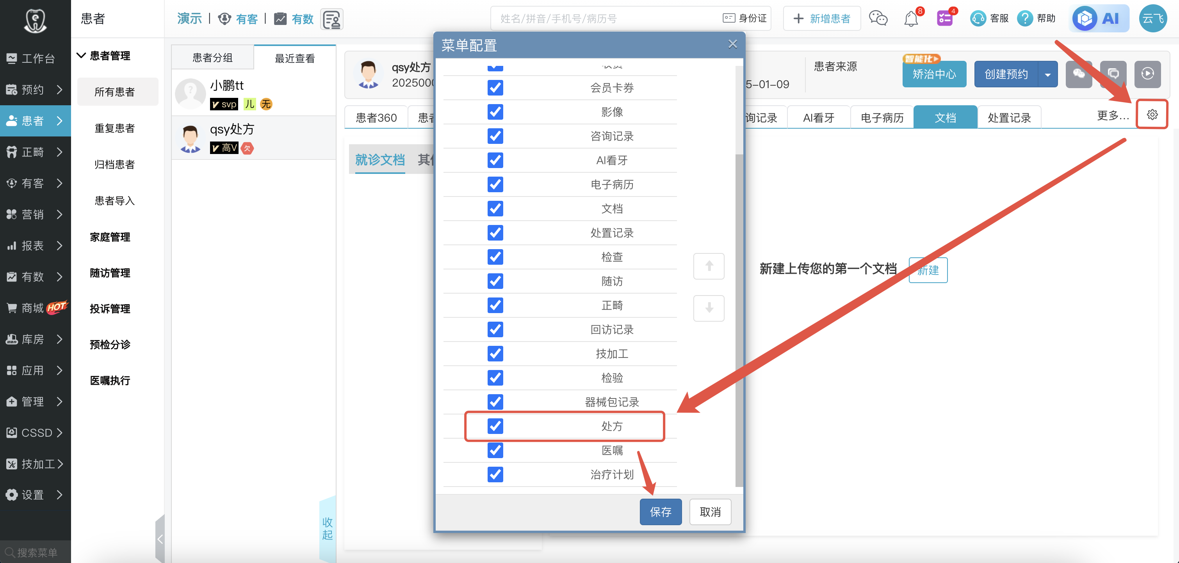The width and height of the screenshot is (1179, 563).
Task: Open the notification bell
Action: click(x=911, y=19)
